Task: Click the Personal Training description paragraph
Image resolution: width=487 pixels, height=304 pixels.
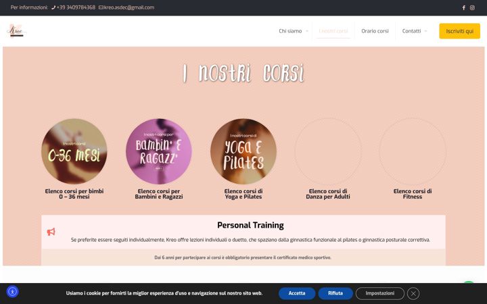Action: click(x=250, y=240)
